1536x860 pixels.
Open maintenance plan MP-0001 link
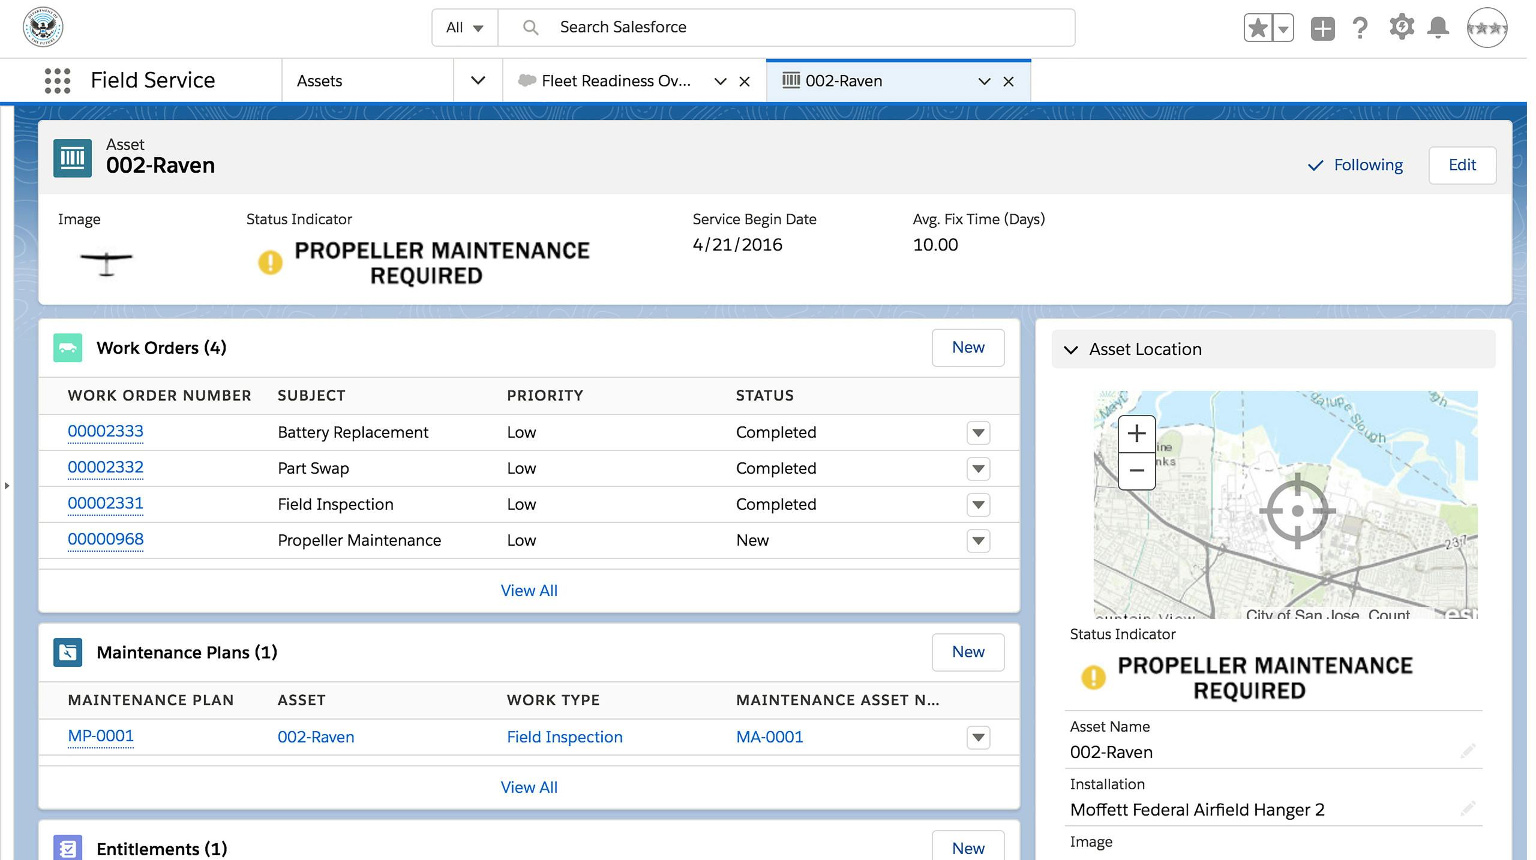tap(101, 736)
